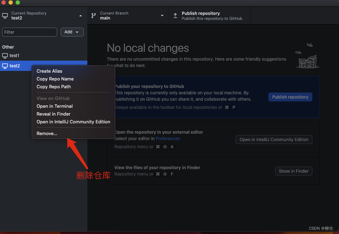Click the yellow minimize window button

[11, 2]
